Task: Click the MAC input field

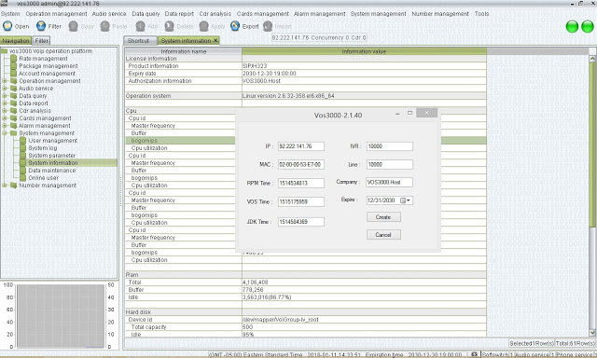Action: pyautogui.click(x=300, y=165)
